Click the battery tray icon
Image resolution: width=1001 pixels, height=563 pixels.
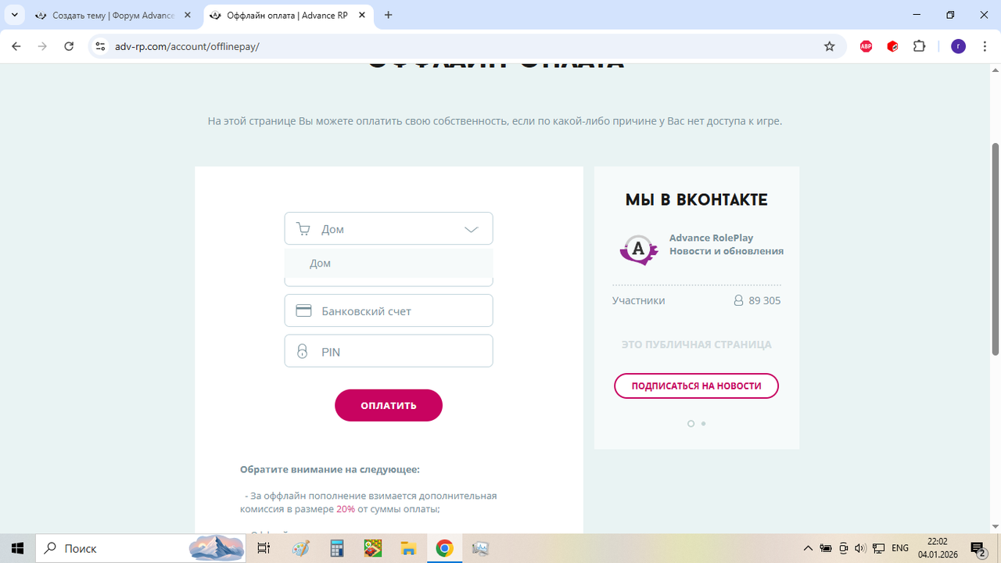pyautogui.click(x=826, y=548)
